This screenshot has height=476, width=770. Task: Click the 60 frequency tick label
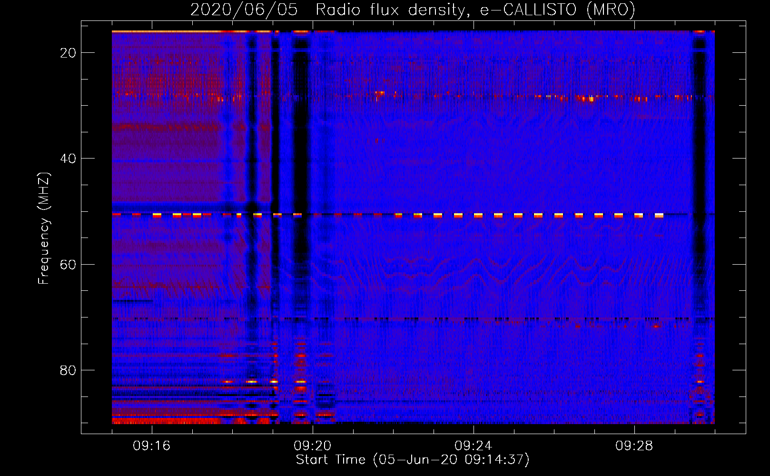68,265
